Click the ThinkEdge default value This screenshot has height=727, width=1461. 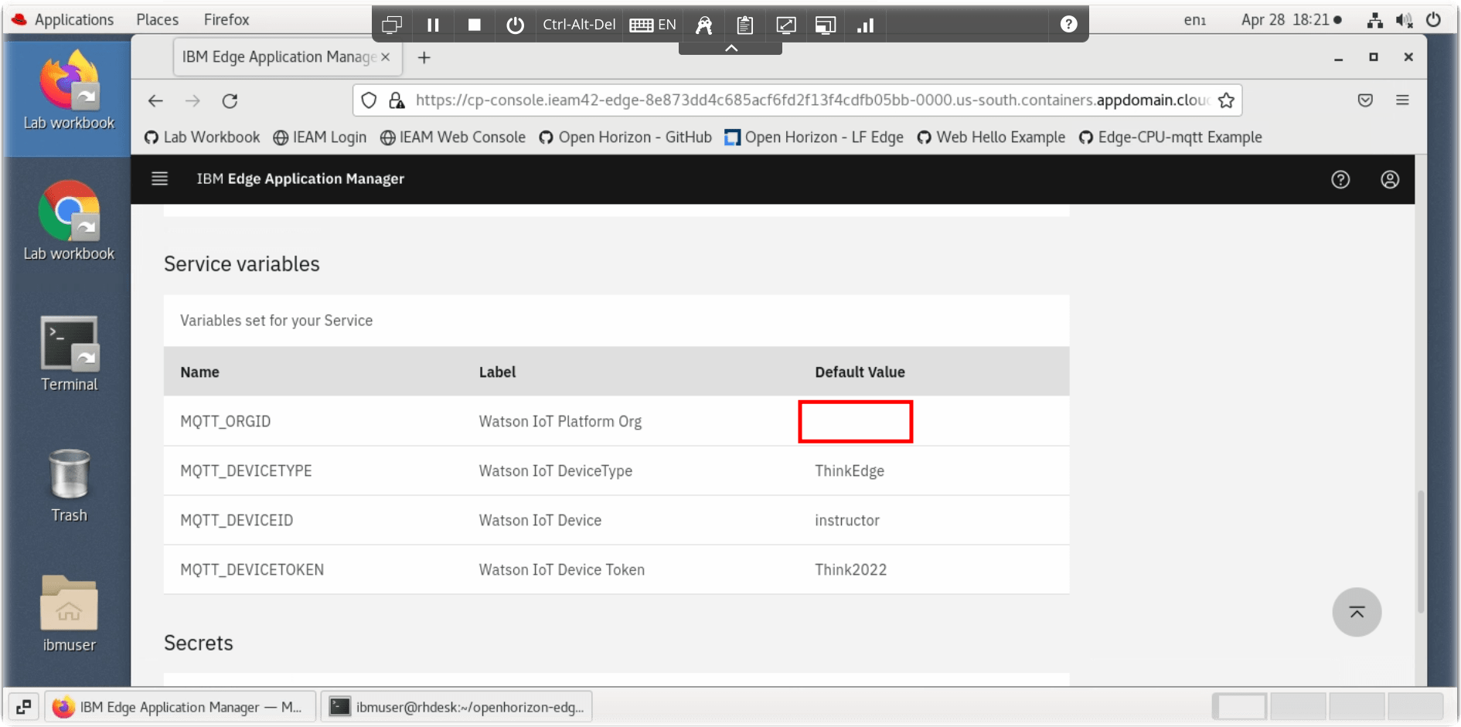[850, 471]
